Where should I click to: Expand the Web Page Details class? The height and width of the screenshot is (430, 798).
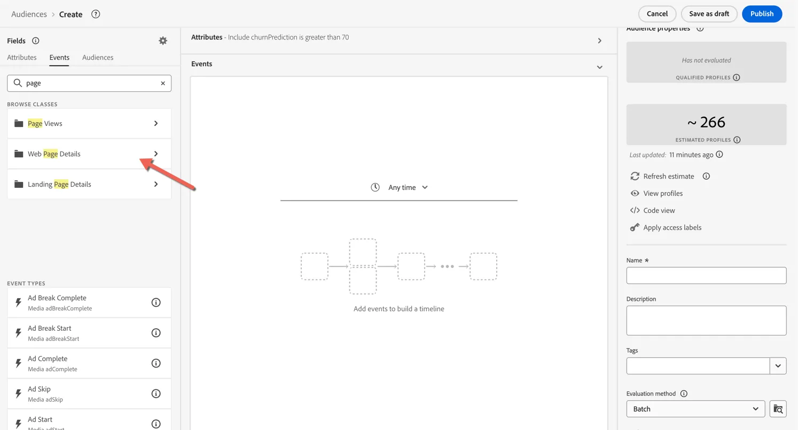[x=156, y=154]
